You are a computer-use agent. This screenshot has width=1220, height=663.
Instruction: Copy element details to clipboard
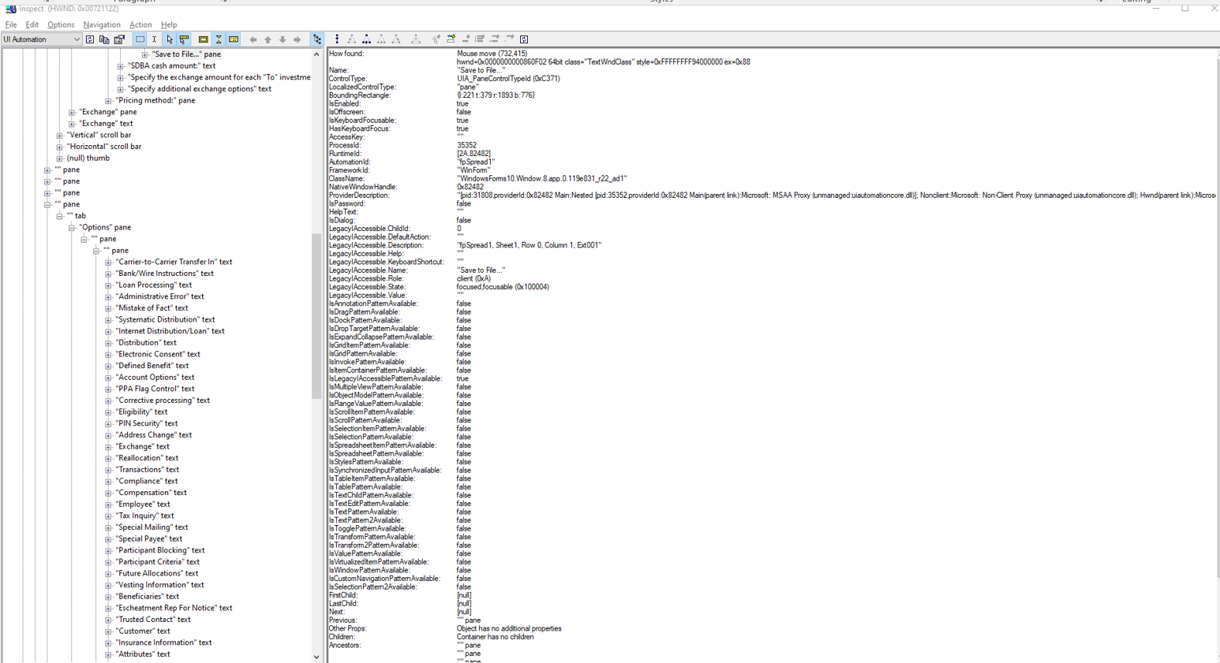[x=103, y=39]
